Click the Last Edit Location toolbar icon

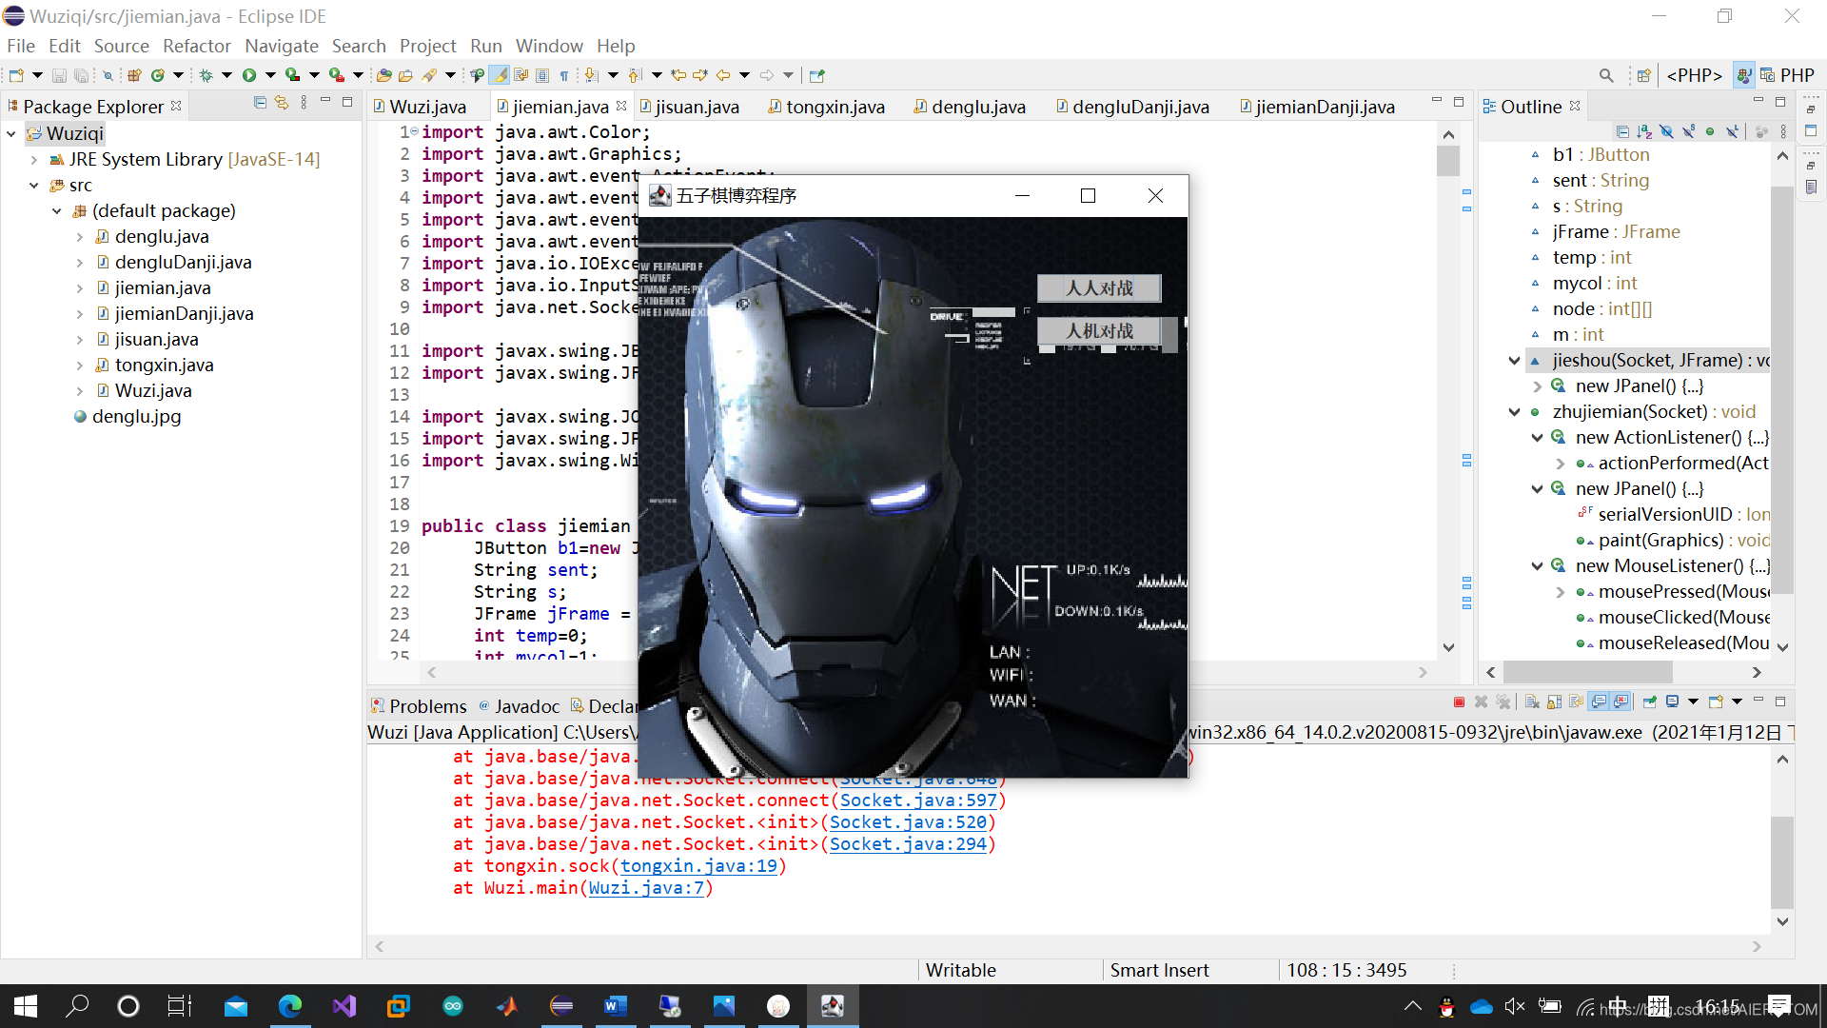tap(678, 75)
